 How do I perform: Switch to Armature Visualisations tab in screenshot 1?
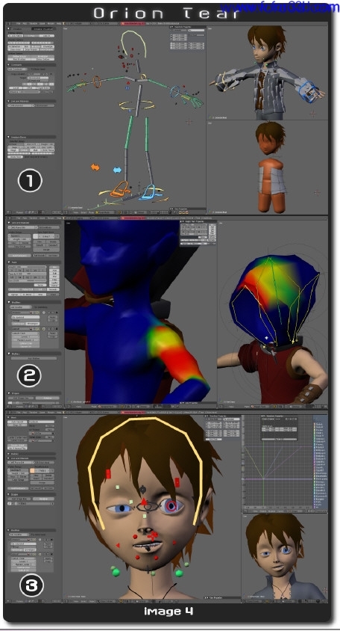click(43, 29)
